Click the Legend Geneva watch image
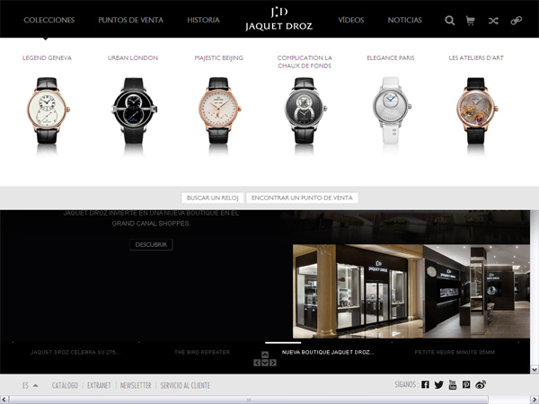This screenshot has width=539, height=404. [48, 110]
